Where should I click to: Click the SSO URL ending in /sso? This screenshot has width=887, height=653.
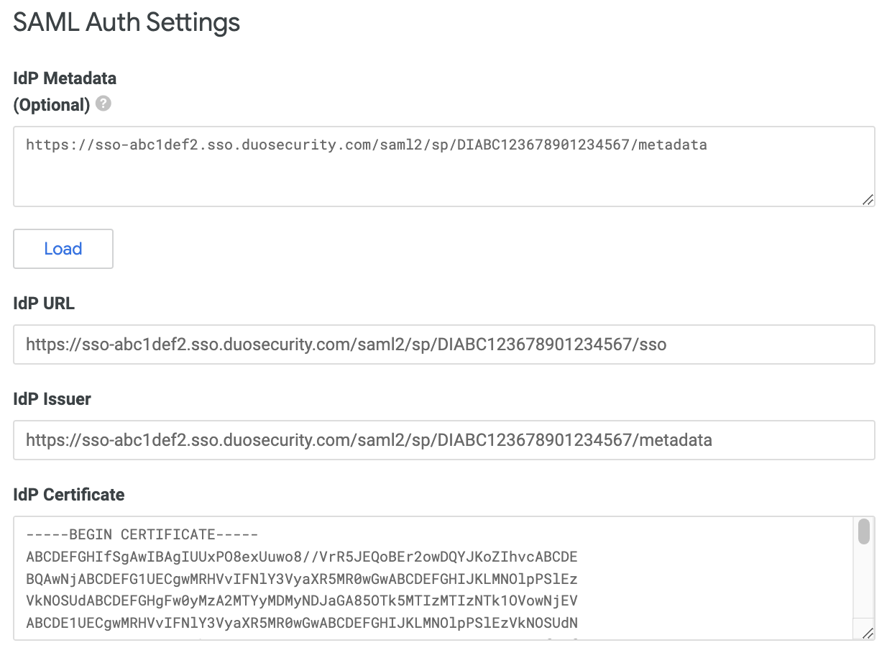tap(344, 344)
